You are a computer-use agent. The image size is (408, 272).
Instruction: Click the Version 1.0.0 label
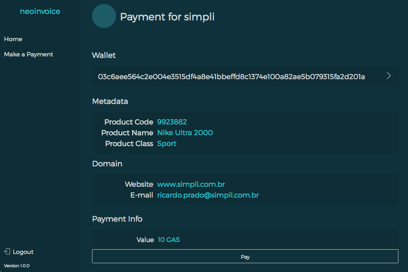17,266
